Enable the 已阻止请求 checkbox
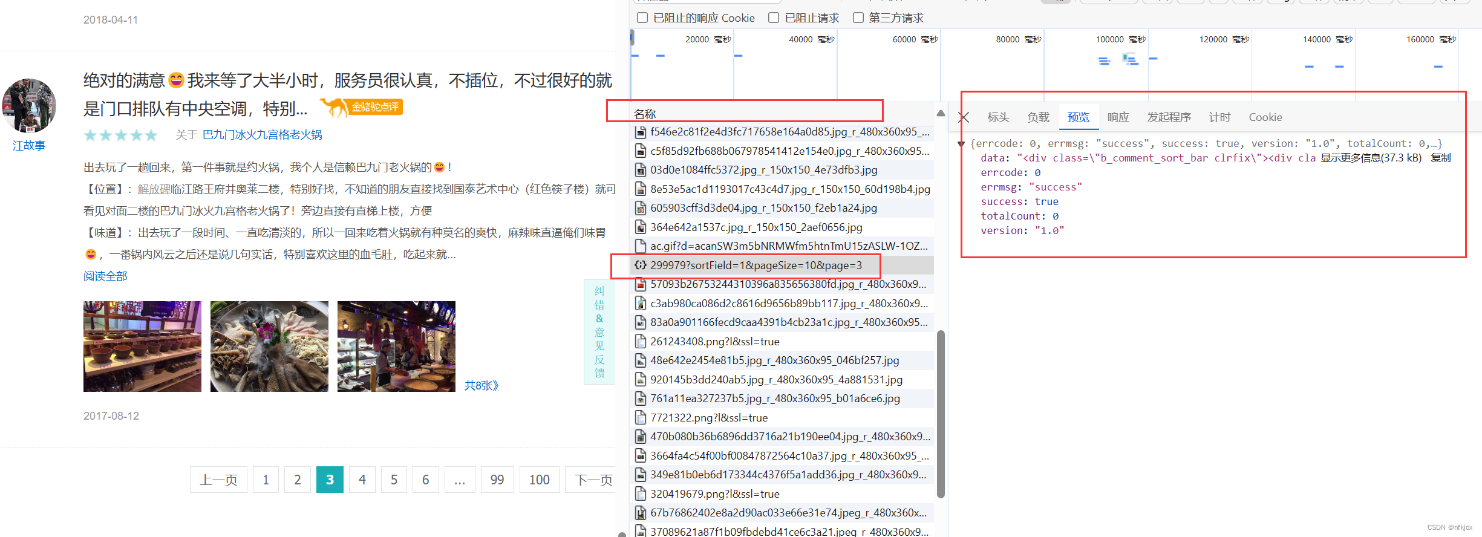Screen dimensions: 1482x537 [774, 18]
